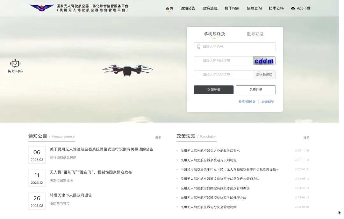Open 操作指南 in the top navigation
Viewport: 344px width, 219px height.
[232, 8]
